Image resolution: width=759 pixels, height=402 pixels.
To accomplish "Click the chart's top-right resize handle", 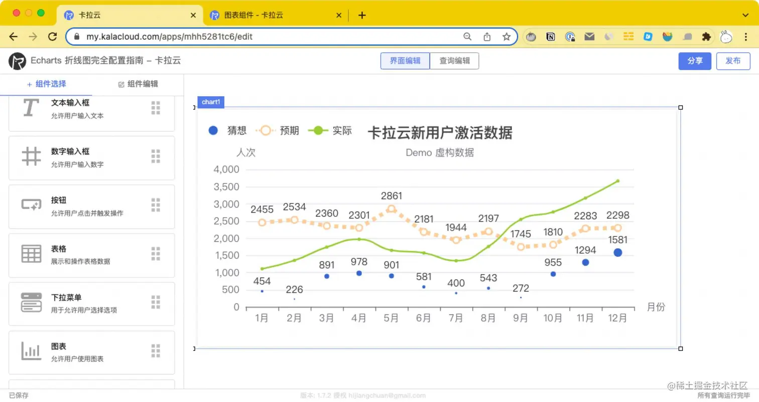I will tap(681, 107).
